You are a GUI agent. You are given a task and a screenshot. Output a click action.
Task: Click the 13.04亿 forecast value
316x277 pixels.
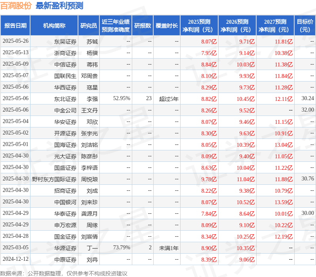pos(284,145)
